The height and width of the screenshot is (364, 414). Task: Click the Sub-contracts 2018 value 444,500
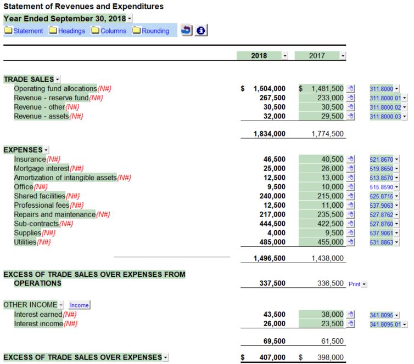click(x=272, y=224)
